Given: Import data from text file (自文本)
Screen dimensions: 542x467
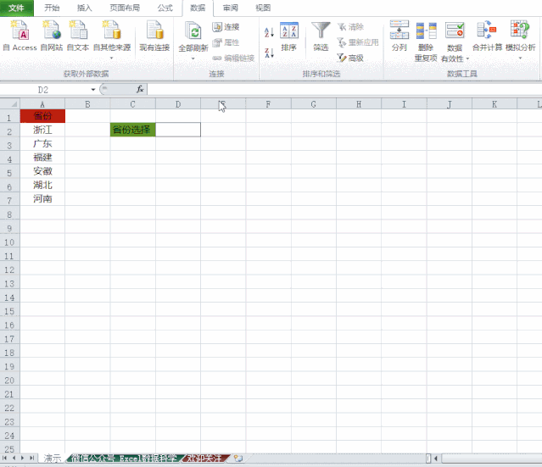Looking at the screenshot, I should 78,36.
